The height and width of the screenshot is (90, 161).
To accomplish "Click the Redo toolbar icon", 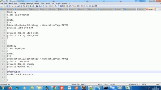I will 33,6.
